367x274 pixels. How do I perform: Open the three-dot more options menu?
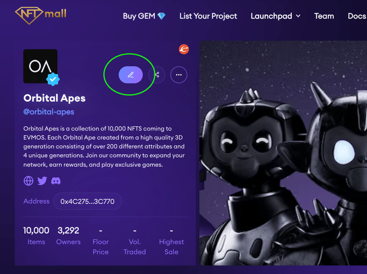point(179,75)
